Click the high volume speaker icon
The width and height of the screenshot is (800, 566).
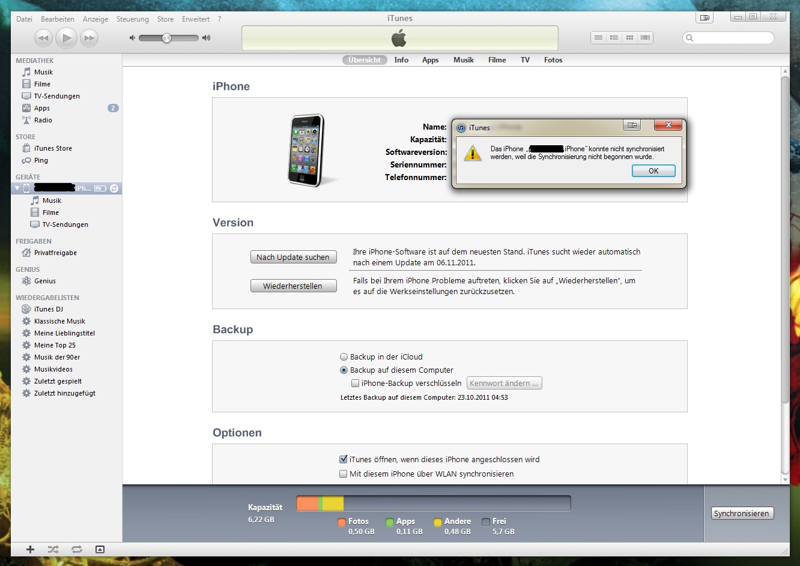(206, 38)
